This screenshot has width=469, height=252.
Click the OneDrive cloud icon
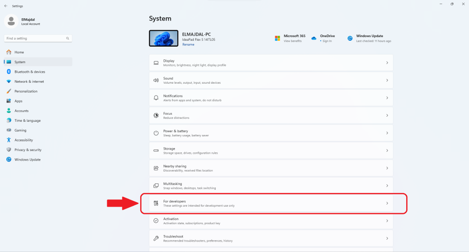(x=314, y=38)
